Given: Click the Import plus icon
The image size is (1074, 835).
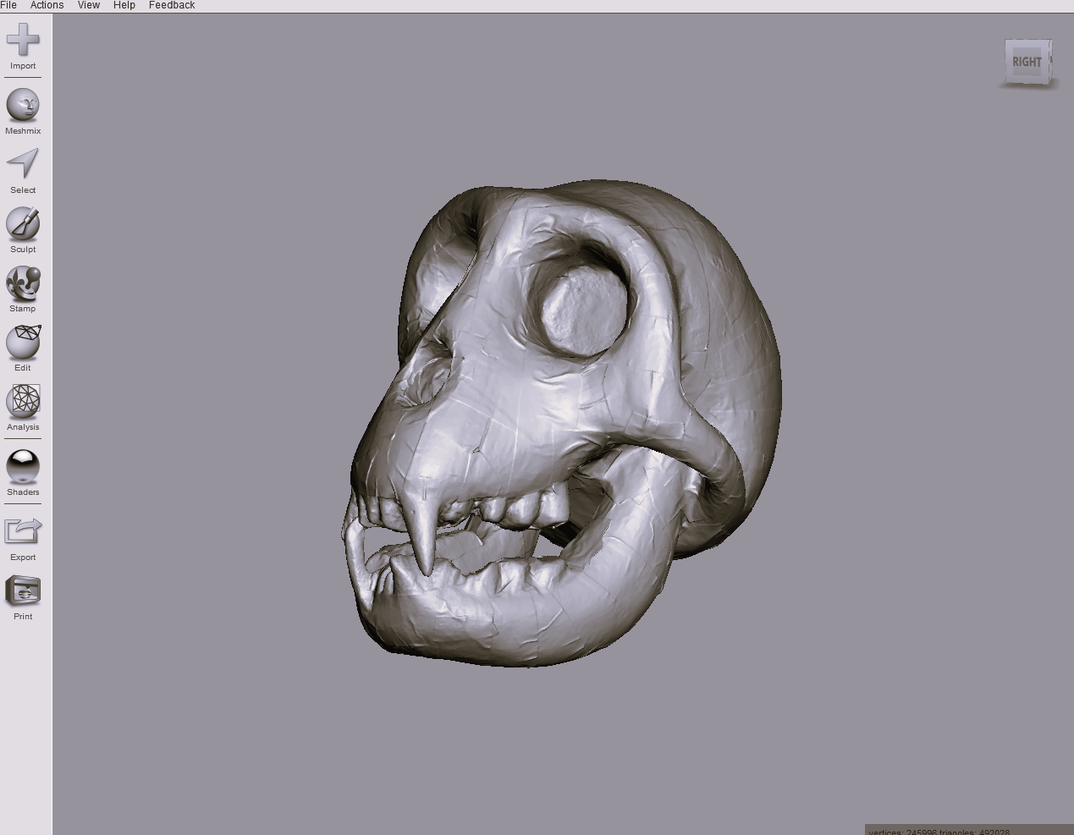Looking at the screenshot, I should pyautogui.click(x=23, y=40).
